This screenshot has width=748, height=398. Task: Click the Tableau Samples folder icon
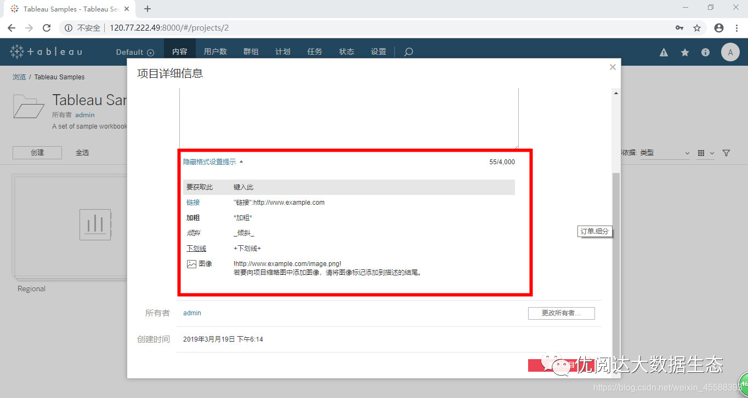(29, 106)
